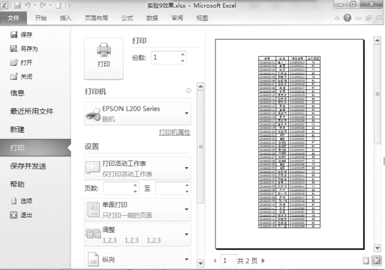Click the Redo icon in quick access toolbar

coord(43,5)
